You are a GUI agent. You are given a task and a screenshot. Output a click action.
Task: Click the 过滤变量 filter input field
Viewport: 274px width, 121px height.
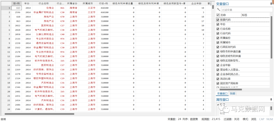[247, 10]
